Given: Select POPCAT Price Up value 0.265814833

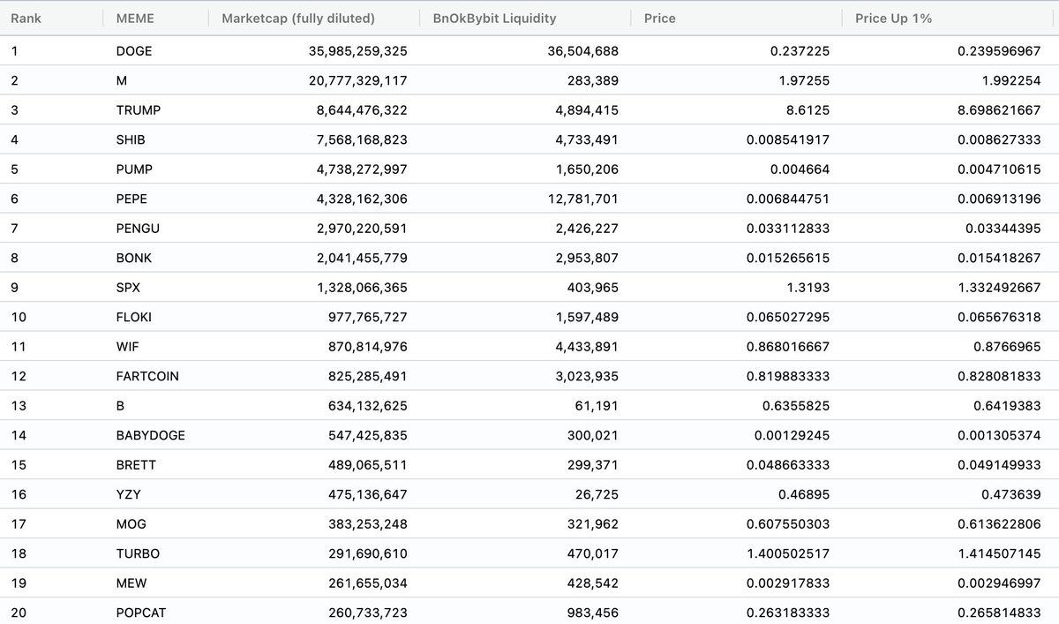Looking at the screenshot, I should pos(999,613).
